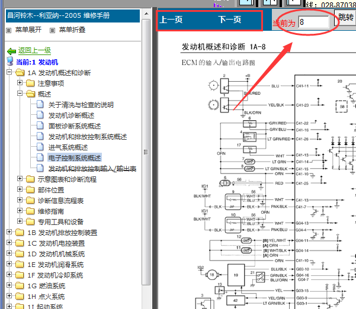This screenshot has width=356, height=309.
Task: Click page icon beside 关于清洗与检查的说明
Action: coord(40,104)
